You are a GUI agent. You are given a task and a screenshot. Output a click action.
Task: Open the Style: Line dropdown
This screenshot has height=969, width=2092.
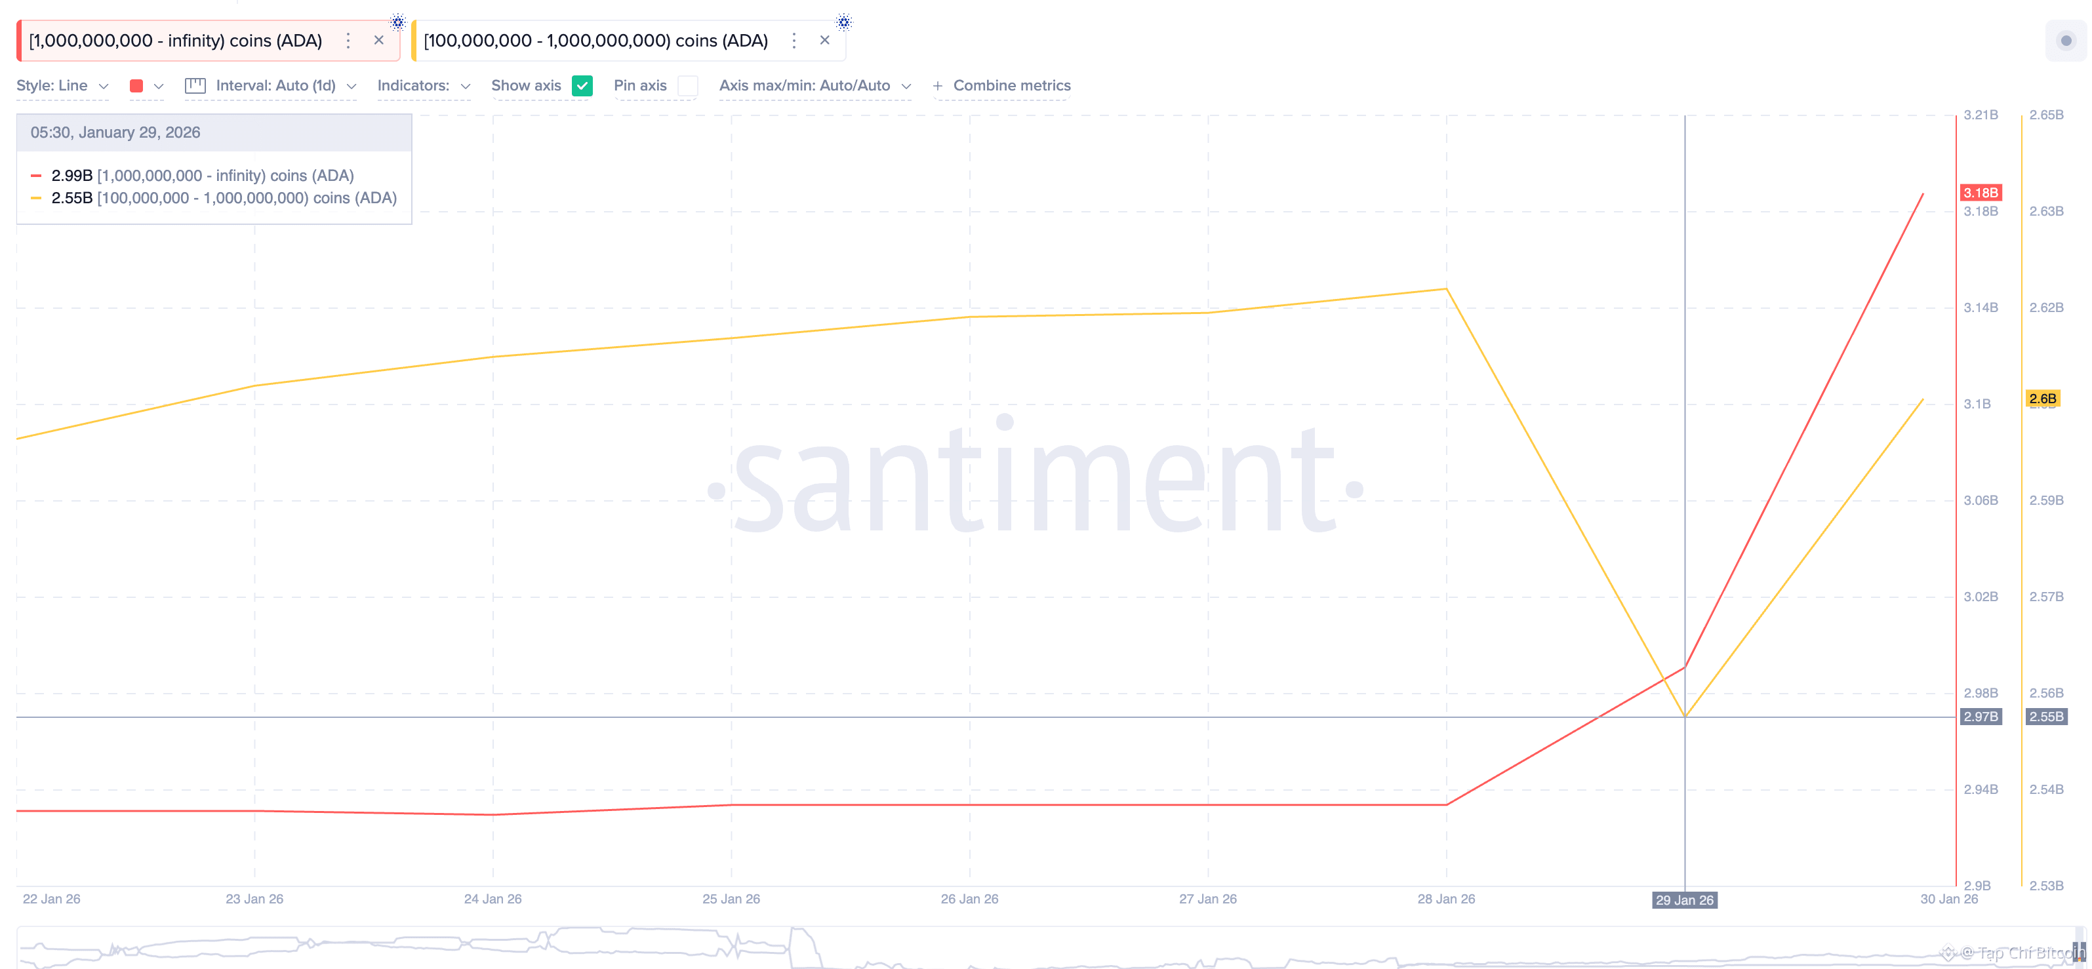[62, 86]
